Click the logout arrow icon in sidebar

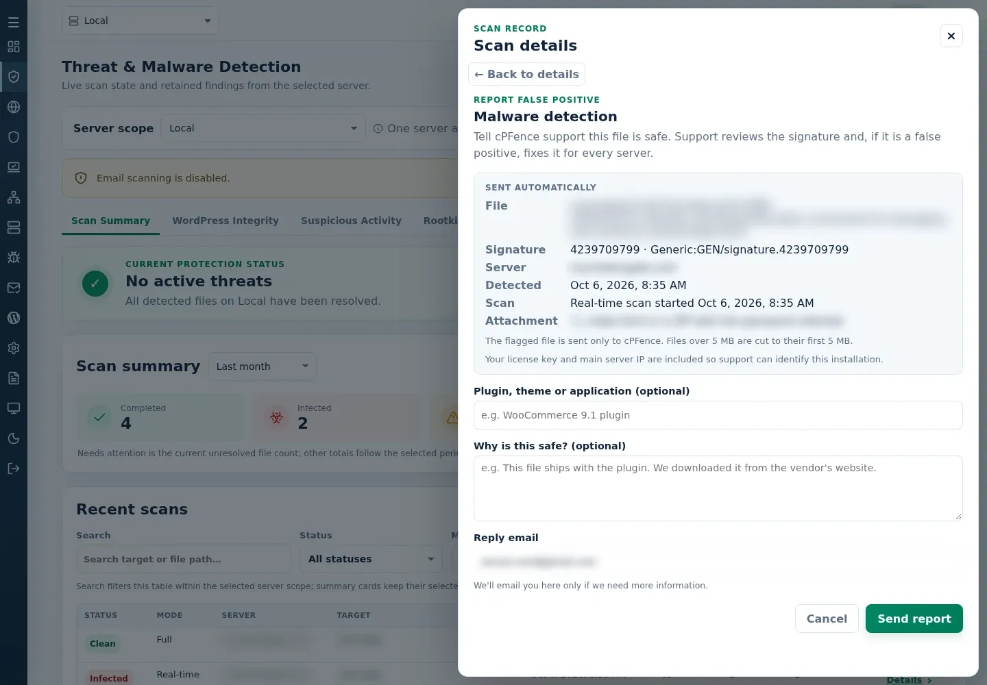pos(14,469)
